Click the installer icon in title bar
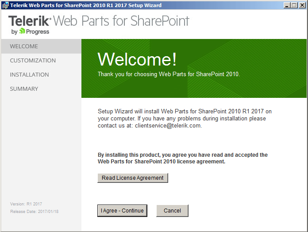This screenshot has height=232, width=308. (x=5, y=5)
